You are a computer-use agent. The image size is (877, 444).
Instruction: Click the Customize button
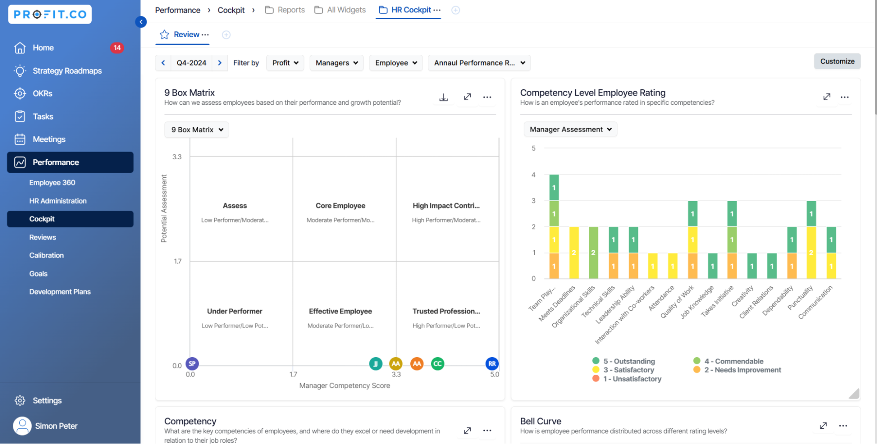click(x=837, y=61)
